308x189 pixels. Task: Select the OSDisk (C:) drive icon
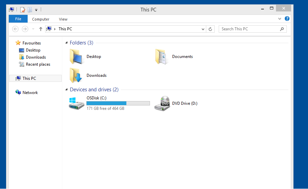77,103
